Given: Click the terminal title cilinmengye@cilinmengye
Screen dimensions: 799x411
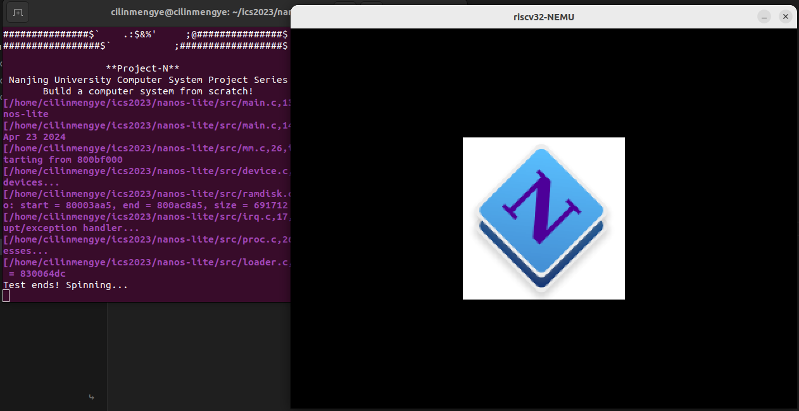Looking at the screenshot, I should pos(201,12).
